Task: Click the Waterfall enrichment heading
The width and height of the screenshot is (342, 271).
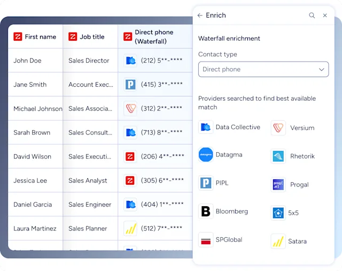Action: point(229,39)
